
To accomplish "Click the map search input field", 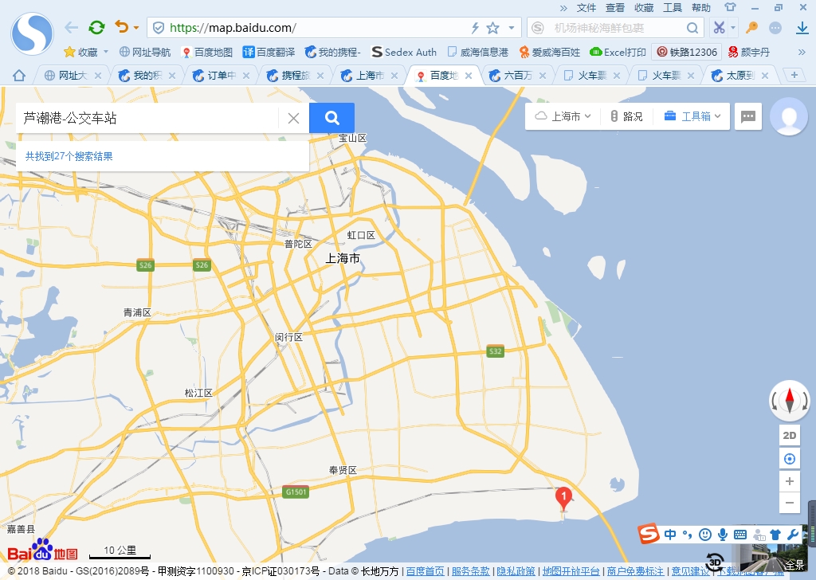I will [x=147, y=118].
